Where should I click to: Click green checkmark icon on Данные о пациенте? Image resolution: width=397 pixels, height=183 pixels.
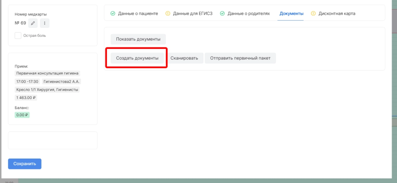(113, 14)
